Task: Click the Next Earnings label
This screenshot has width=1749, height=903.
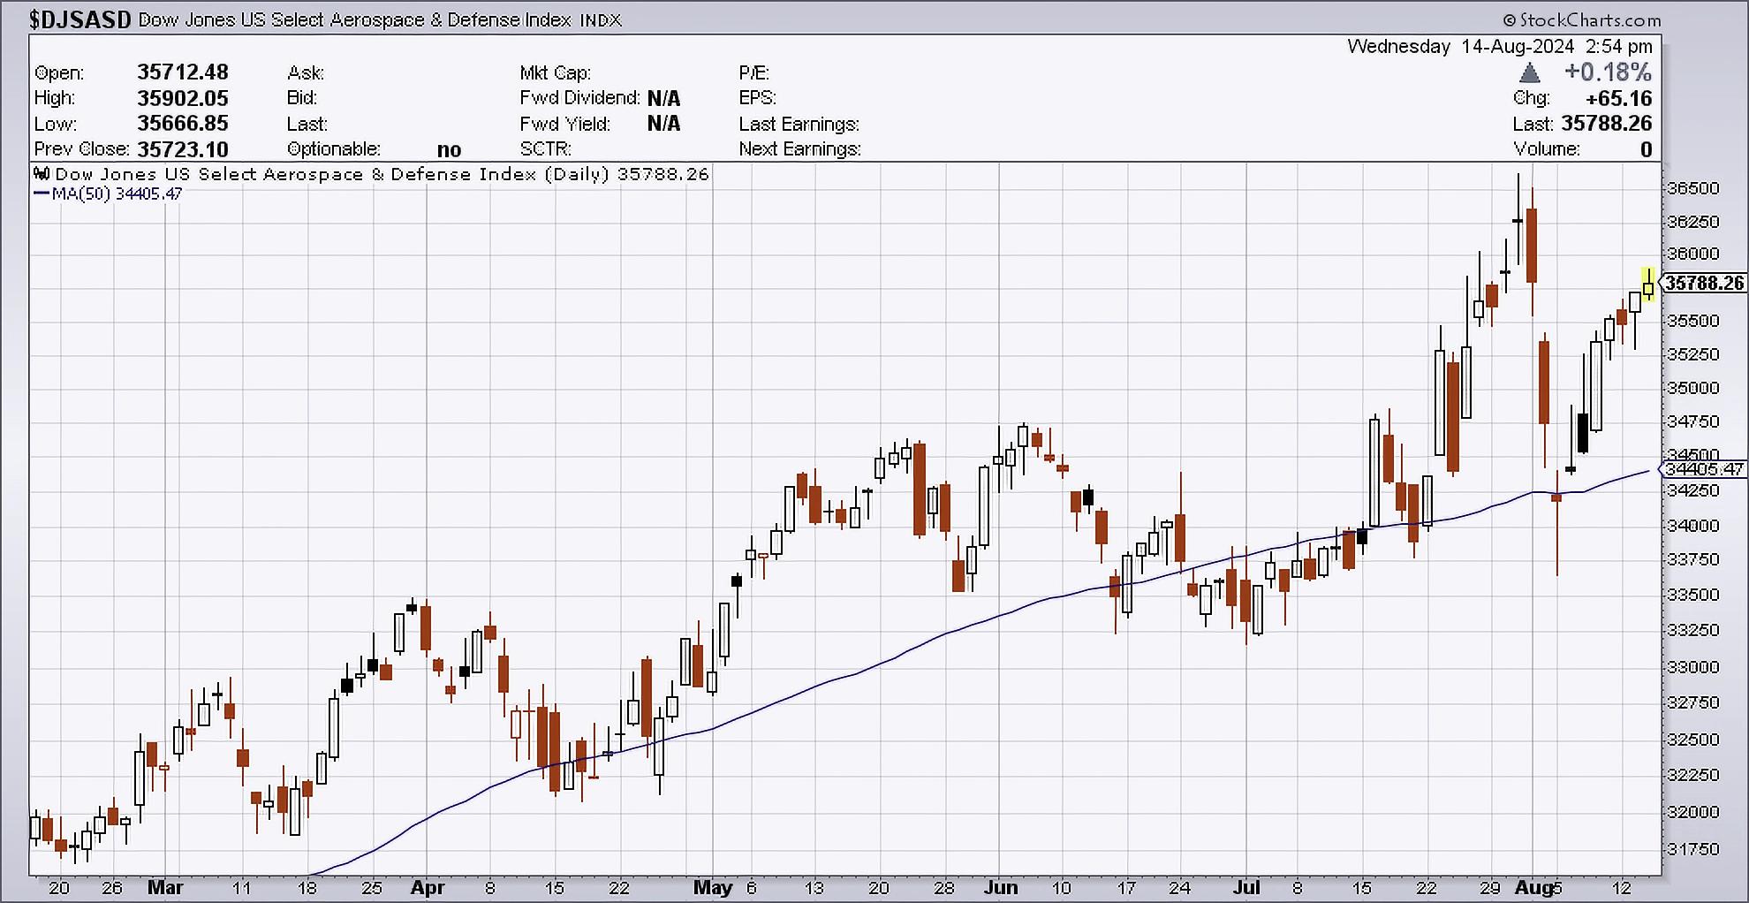Action: (800, 149)
